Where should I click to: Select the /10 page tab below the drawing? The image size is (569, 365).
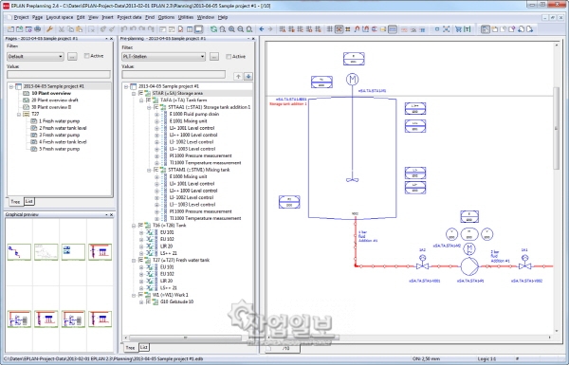click(x=286, y=348)
